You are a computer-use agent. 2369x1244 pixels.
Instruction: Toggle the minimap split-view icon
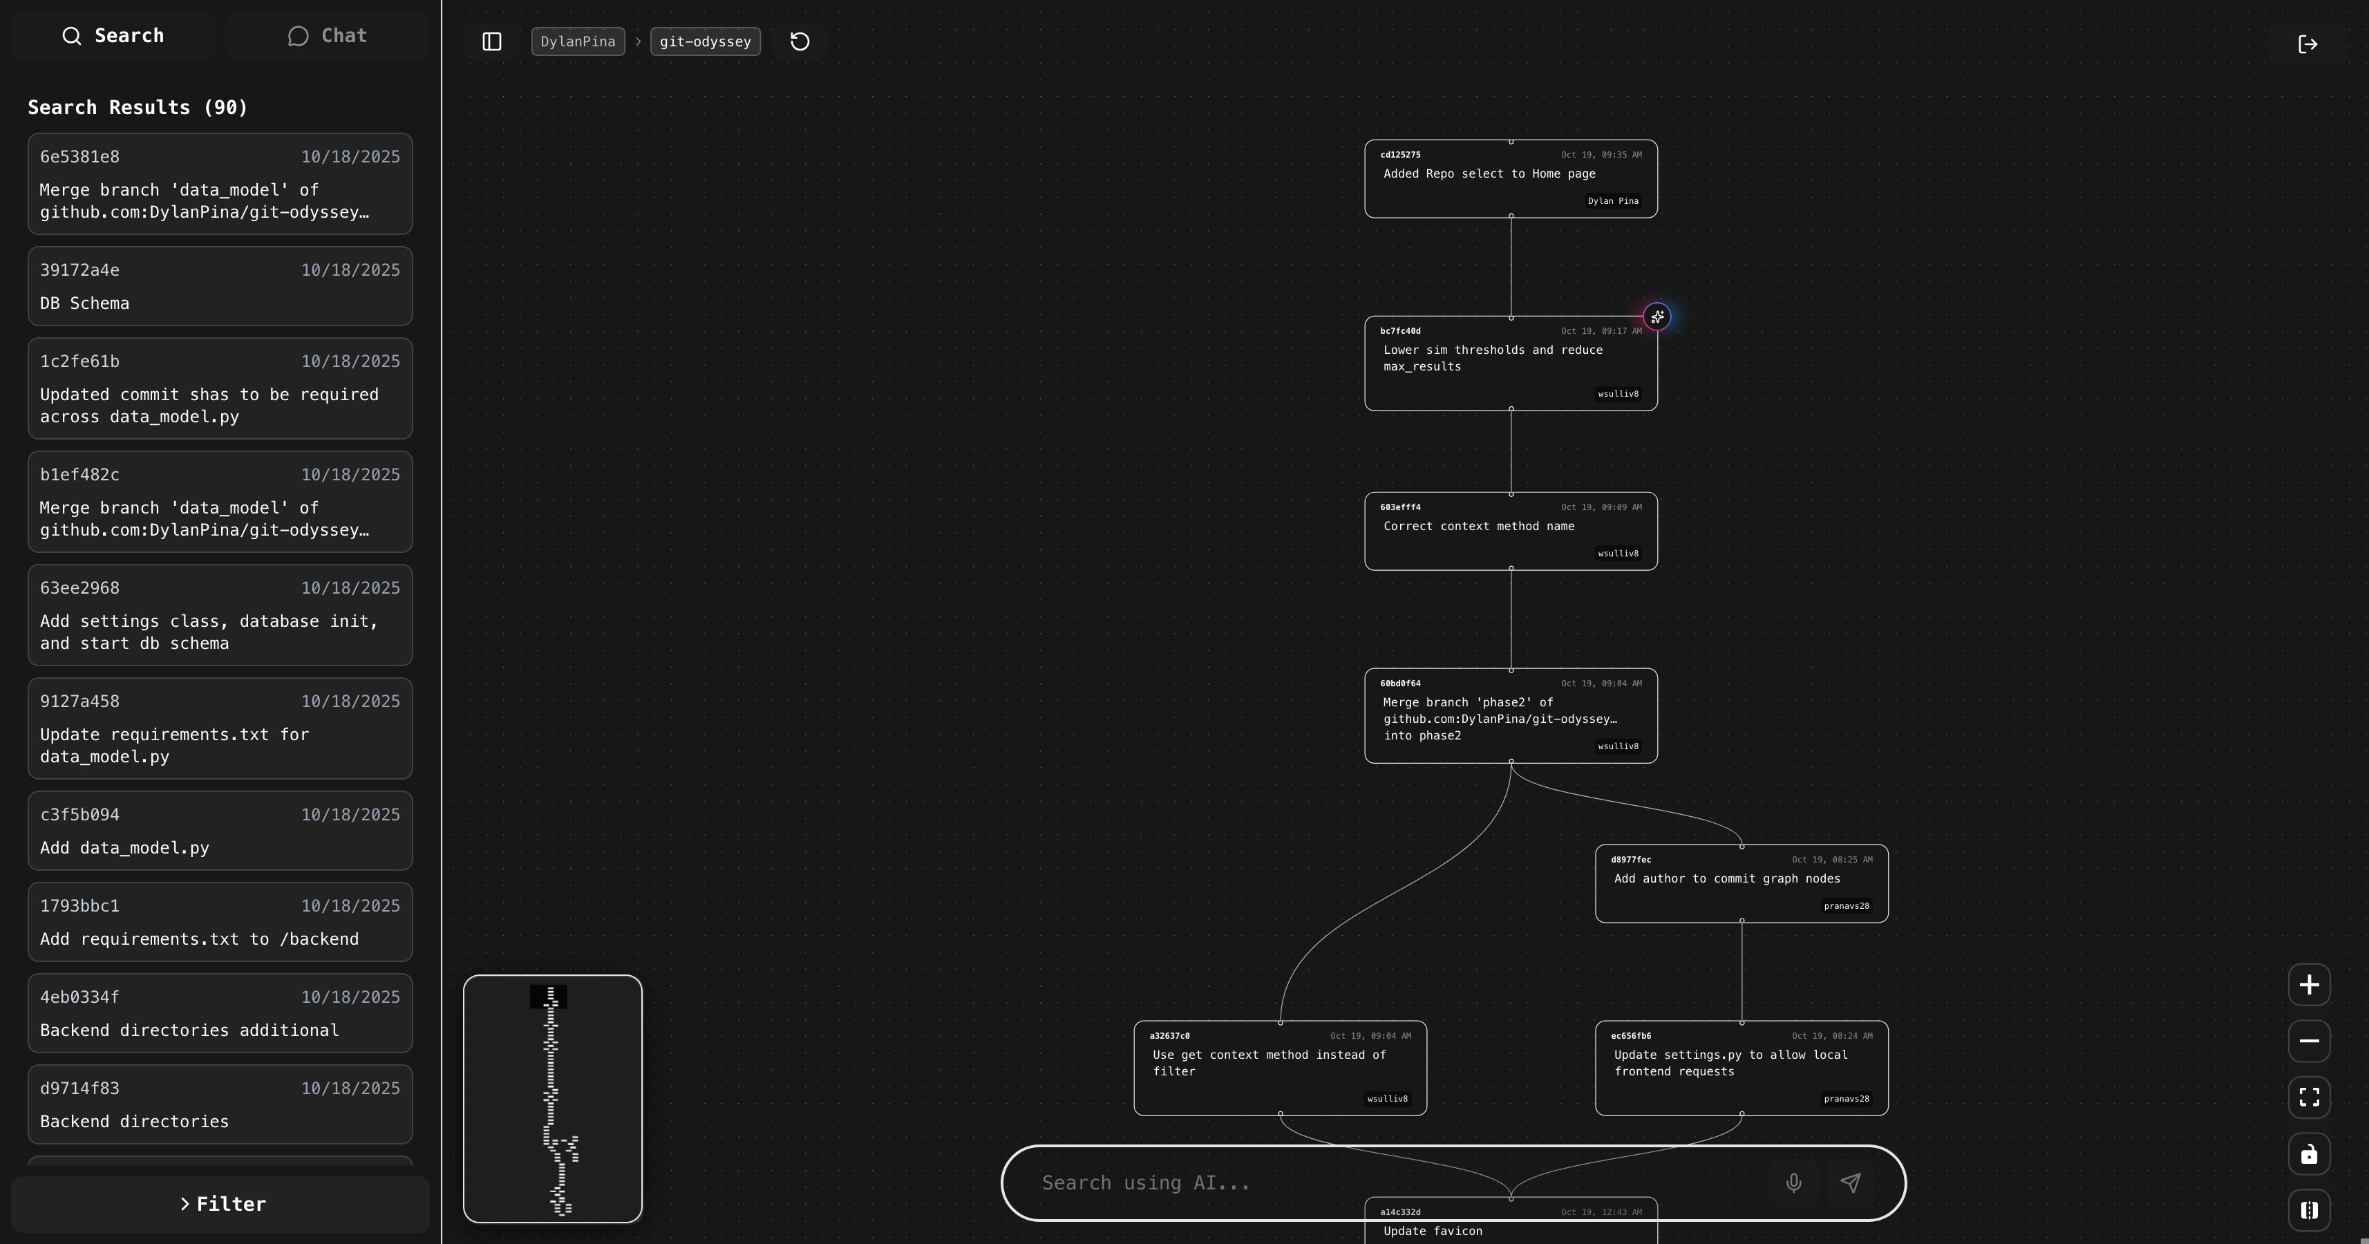[x=2308, y=1210]
